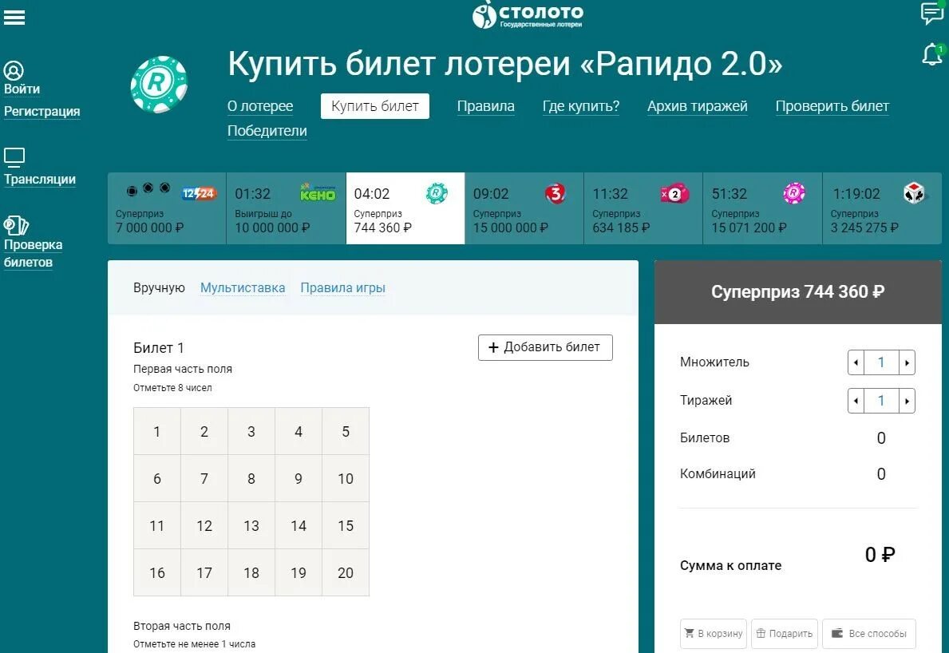Viewport: 949px width, 653px height.
Task: Mark number 11 on the ticket
Action: coord(157,526)
